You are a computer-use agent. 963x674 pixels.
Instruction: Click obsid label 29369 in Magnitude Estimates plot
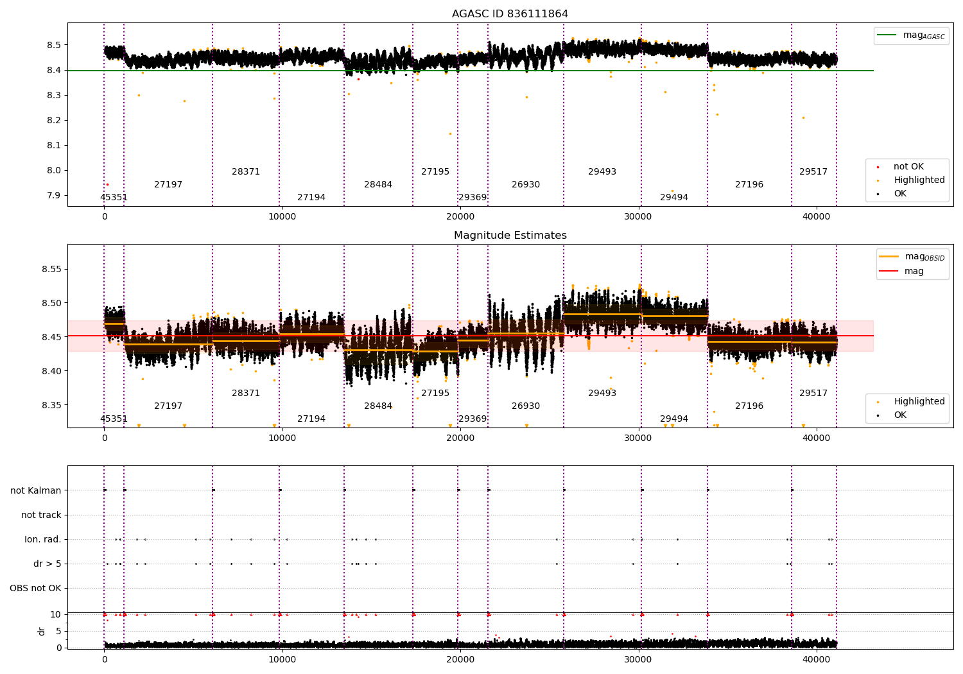473,419
